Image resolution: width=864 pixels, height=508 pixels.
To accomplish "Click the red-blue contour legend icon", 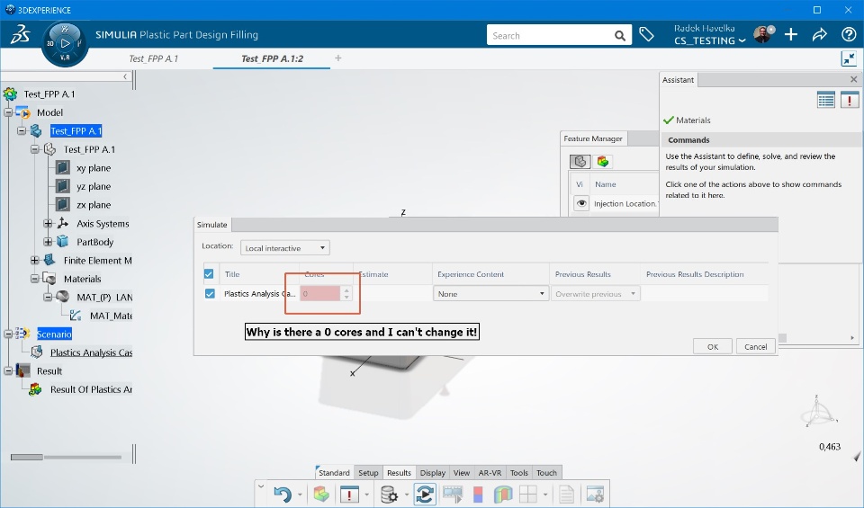I will coord(478,495).
